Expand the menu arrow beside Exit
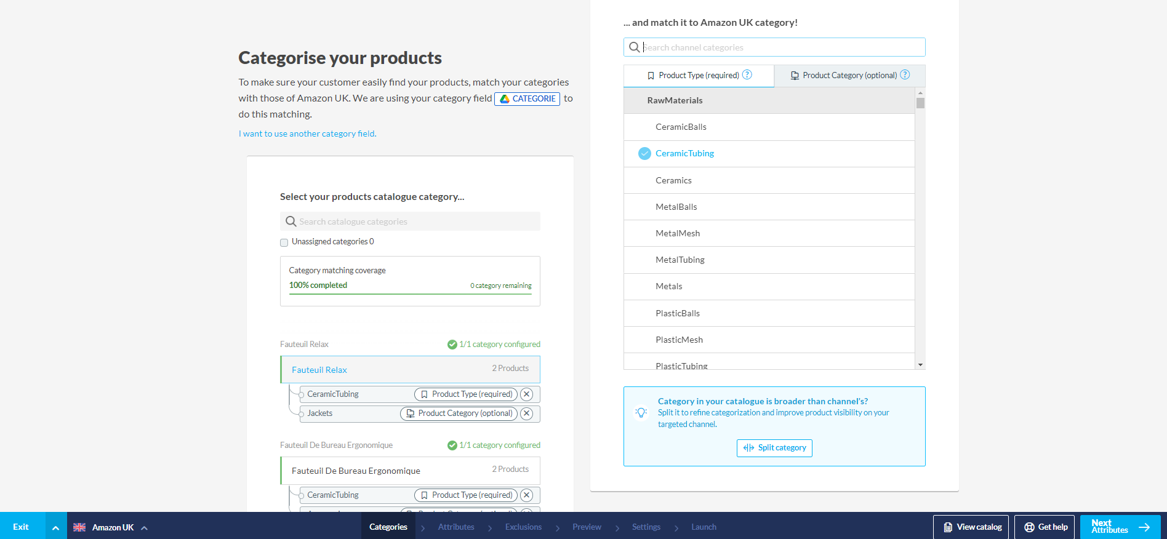The height and width of the screenshot is (539, 1167). (x=55, y=527)
